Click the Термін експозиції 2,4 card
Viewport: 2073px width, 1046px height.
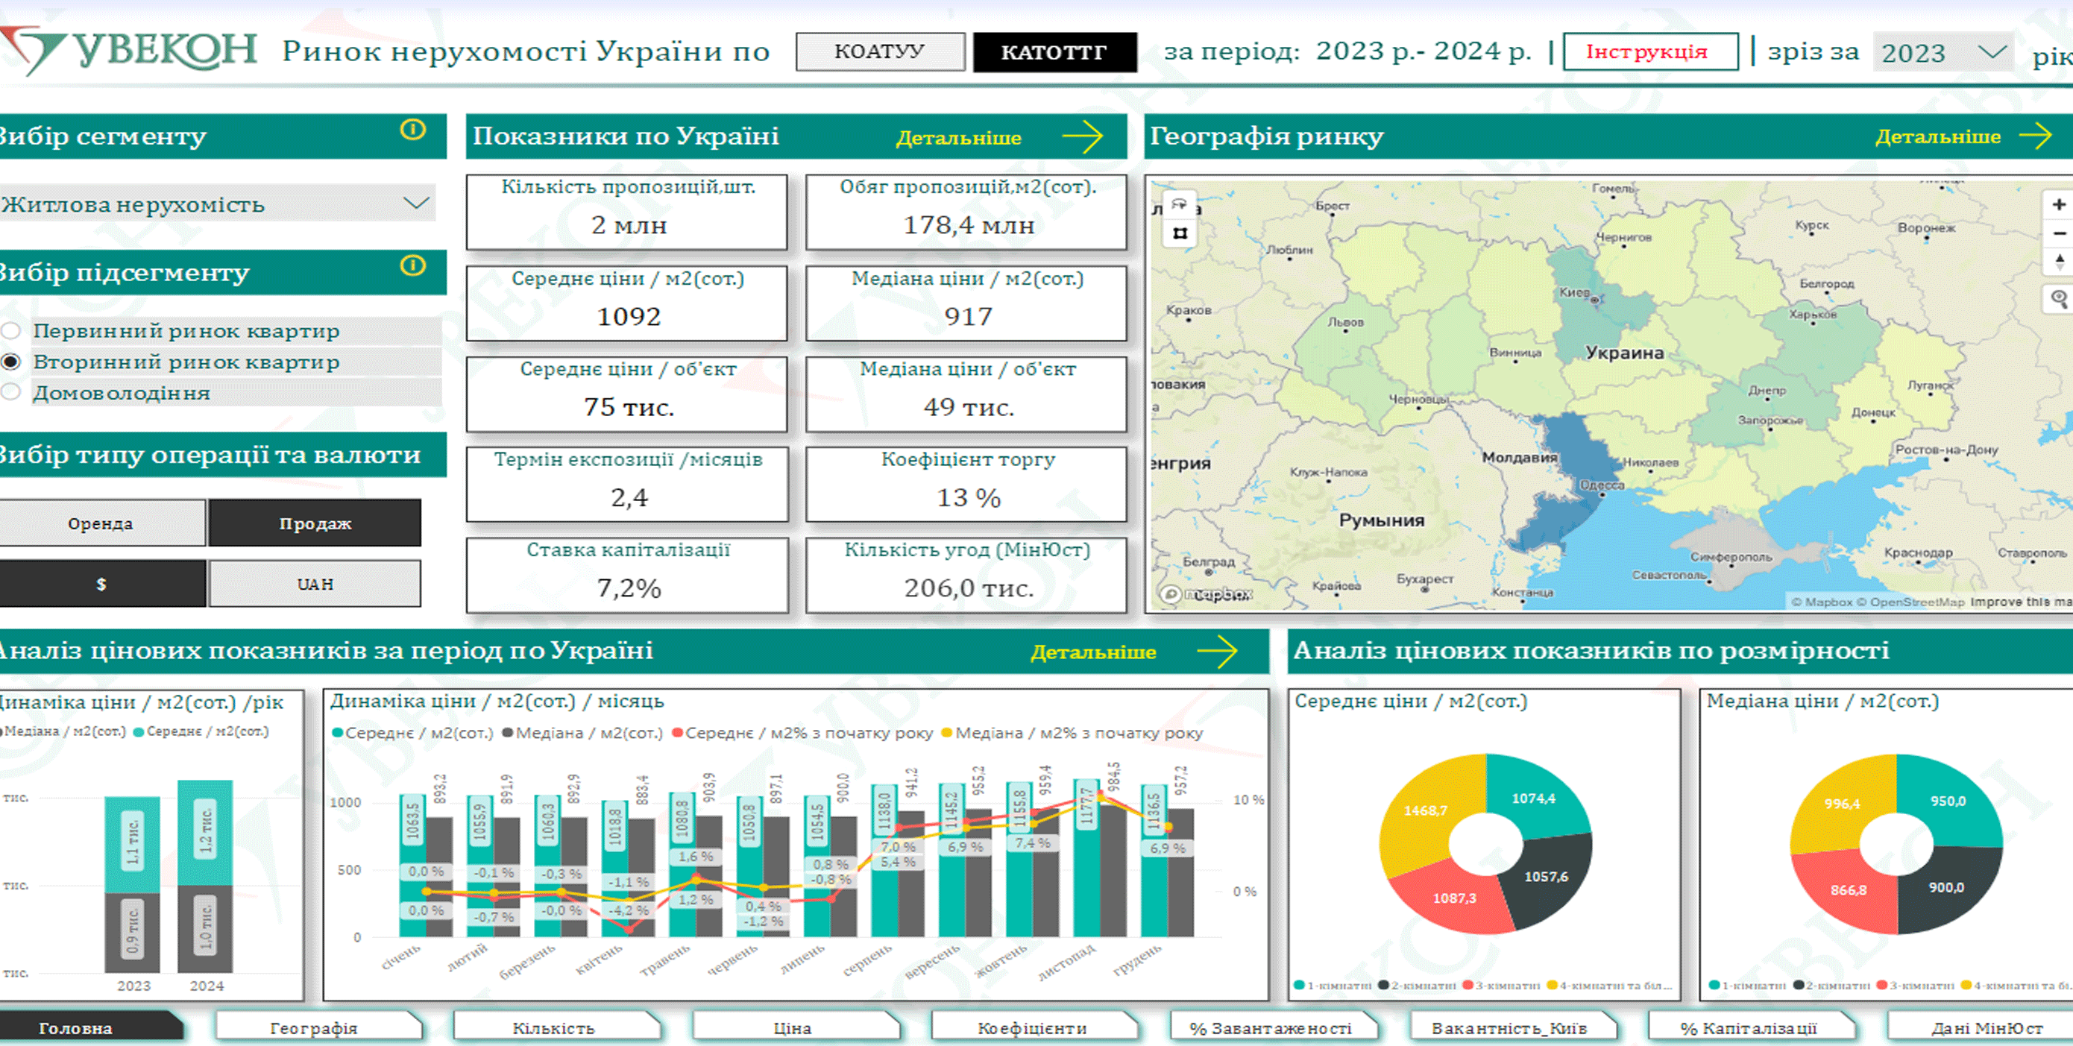coord(627,484)
